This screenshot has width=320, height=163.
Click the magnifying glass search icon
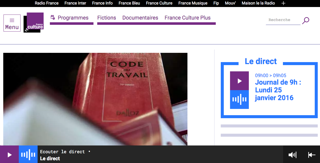305,21
